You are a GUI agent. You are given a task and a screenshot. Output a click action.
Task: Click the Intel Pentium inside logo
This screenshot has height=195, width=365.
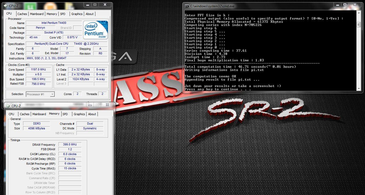(96, 30)
